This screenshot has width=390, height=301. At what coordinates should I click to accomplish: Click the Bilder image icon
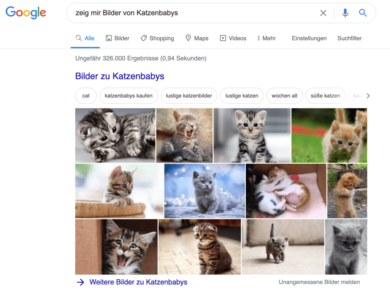tap(108, 38)
